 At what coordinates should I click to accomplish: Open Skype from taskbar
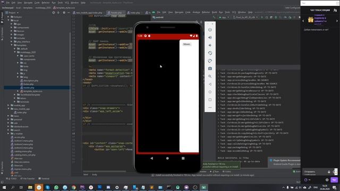click(47, 187)
